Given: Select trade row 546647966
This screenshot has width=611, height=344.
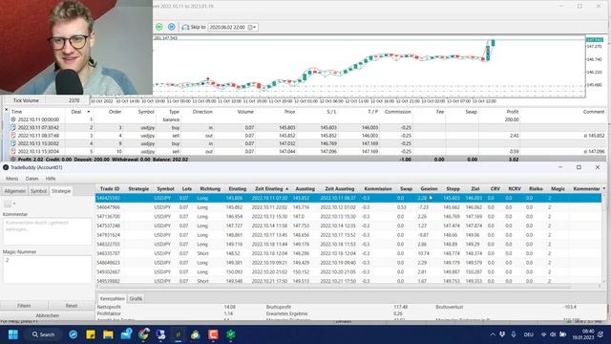Looking at the screenshot, I should pos(348,207).
